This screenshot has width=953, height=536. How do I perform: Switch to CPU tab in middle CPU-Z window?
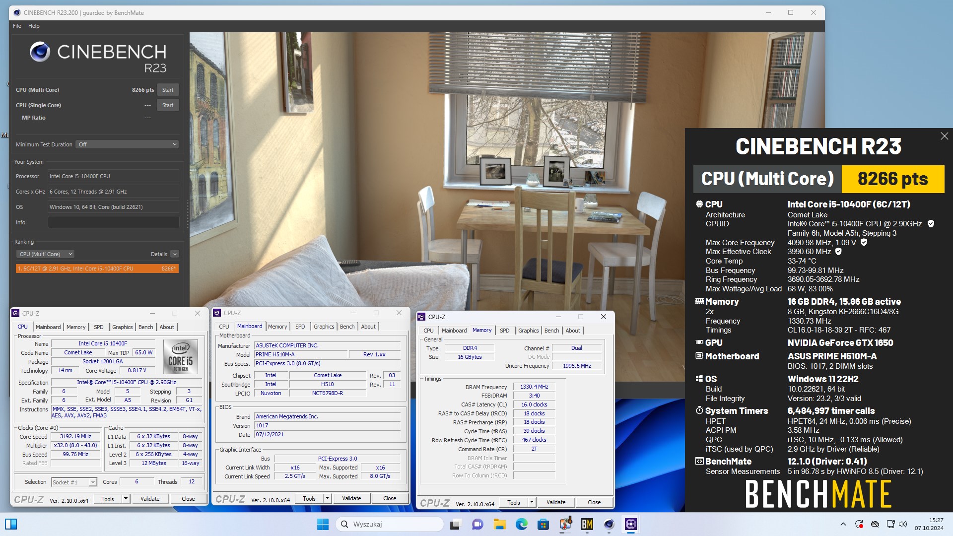tap(224, 327)
